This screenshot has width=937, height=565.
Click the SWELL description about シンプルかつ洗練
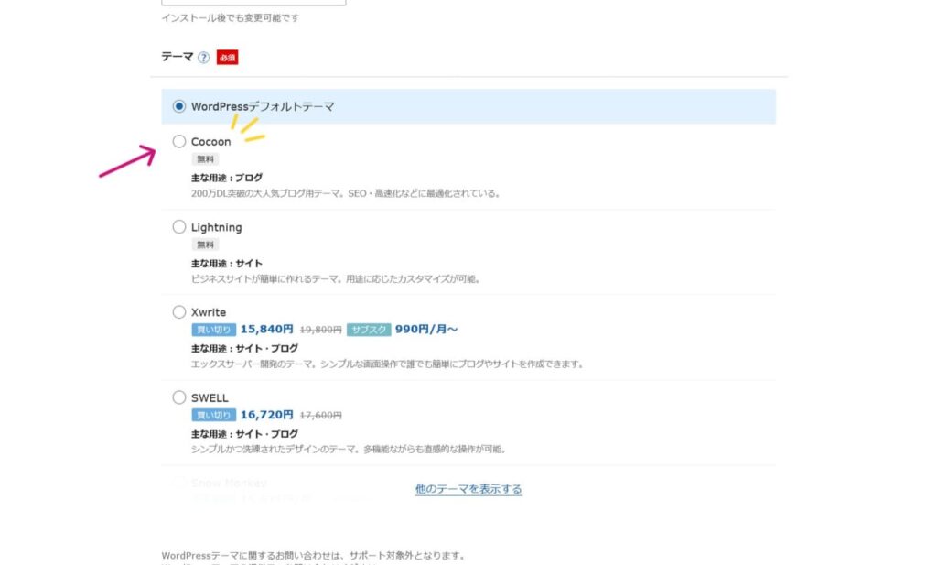pyautogui.click(x=349, y=449)
